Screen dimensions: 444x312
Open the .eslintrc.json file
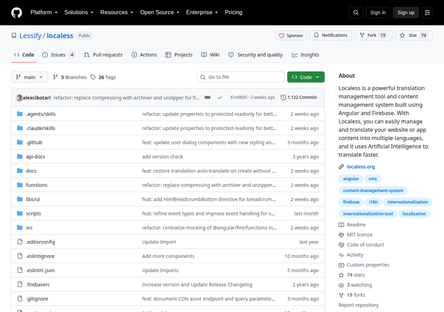point(40,270)
